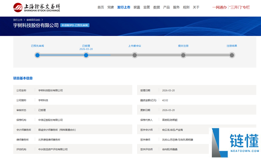Click the 项目基本信息 section heading

point(23,78)
